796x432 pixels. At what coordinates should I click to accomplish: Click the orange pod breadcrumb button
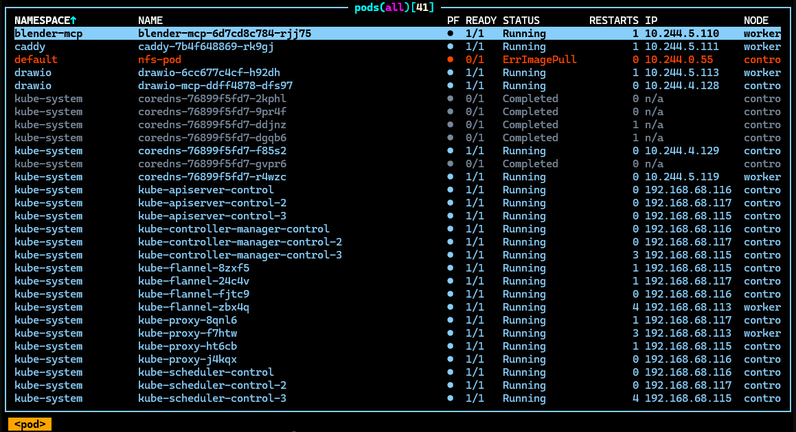pyautogui.click(x=30, y=424)
